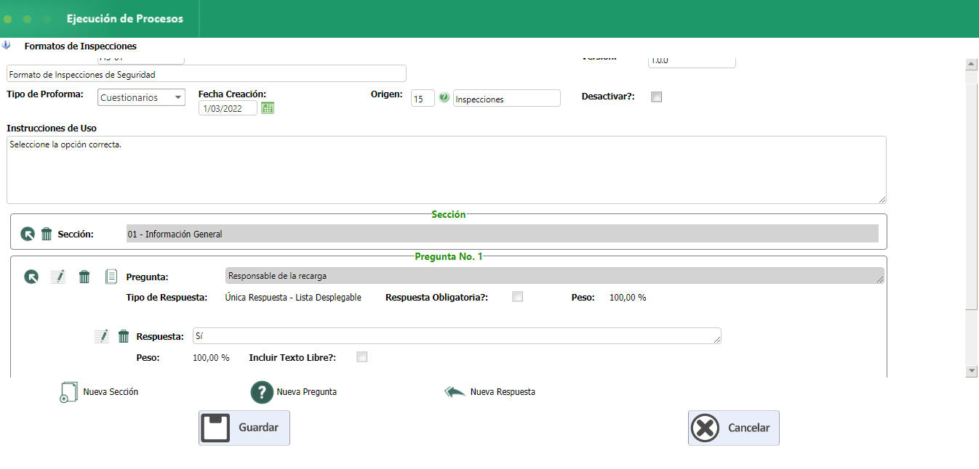
Task: Click the Pregunta No. 1 group heading
Action: tap(449, 256)
